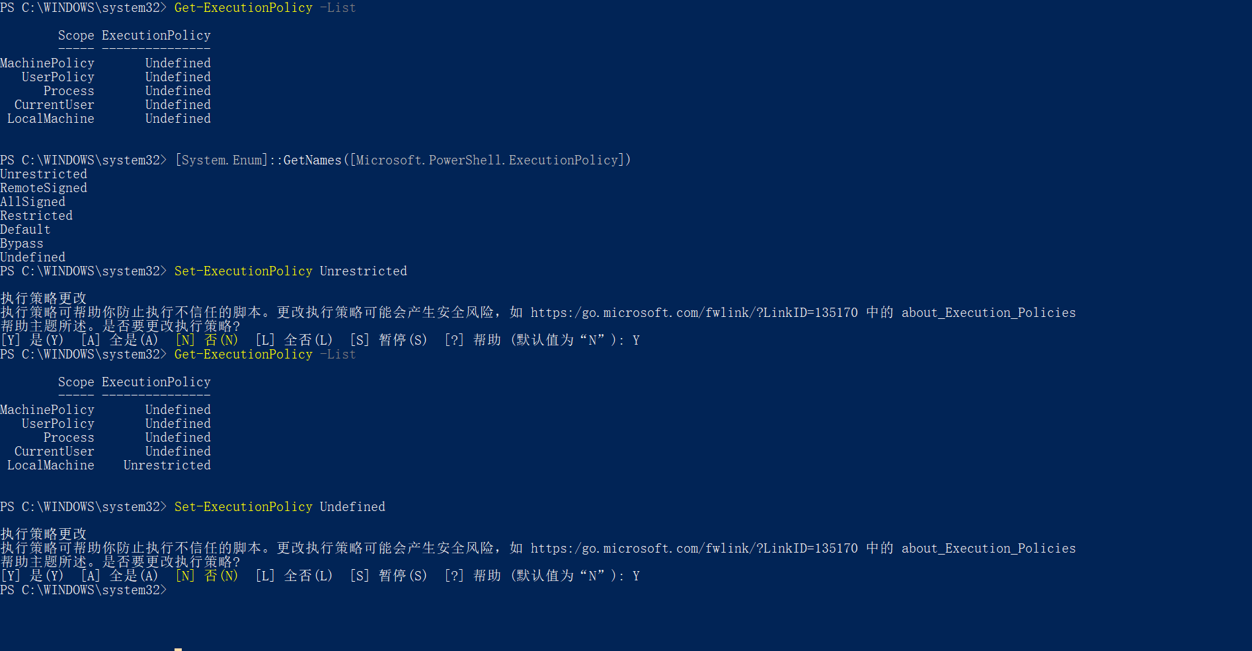This screenshot has height=651, width=1252.
Task: Click the second go.microsoft.com fwlink URL
Action: coord(694,549)
